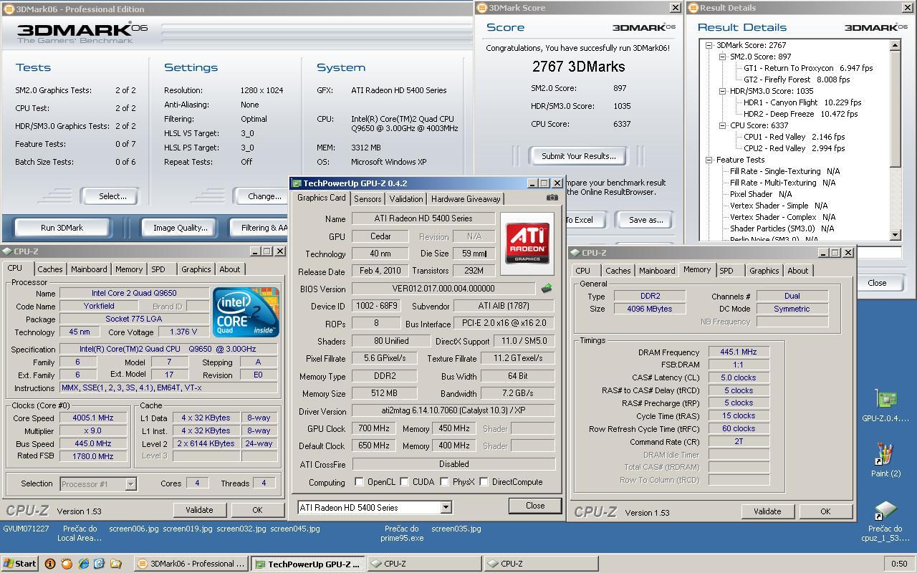Open screen006.jpg desktop file

coord(133,529)
